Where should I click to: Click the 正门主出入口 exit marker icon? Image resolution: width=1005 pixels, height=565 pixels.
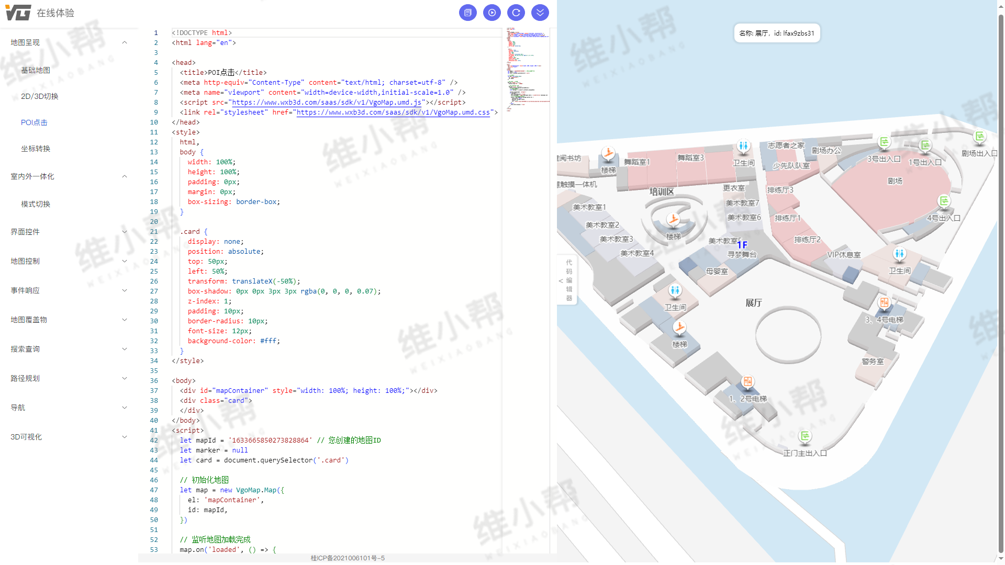(805, 436)
